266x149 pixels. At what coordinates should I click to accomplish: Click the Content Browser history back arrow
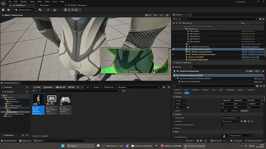pos(78,87)
